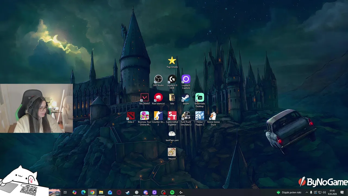The height and width of the screenshot is (196, 348).
Task: Expand the hidden system tray icons
Action: pyautogui.click(x=307, y=192)
